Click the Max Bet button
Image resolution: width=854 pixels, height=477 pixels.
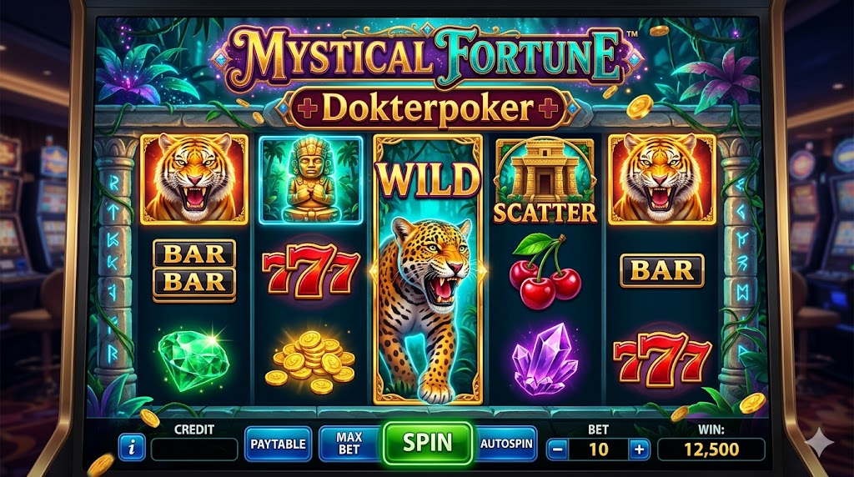tap(349, 444)
